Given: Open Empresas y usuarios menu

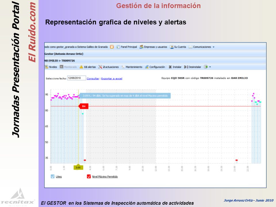Looking at the screenshot, I should tap(156, 47).
